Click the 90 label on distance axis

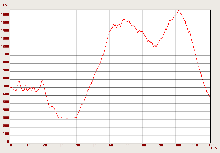(161, 145)
